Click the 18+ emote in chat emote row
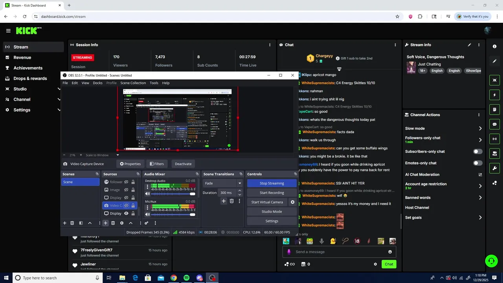This screenshot has width=503, height=283. coord(357,241)
